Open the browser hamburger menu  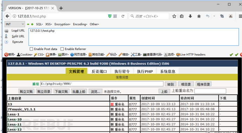[x=240, y=16]
